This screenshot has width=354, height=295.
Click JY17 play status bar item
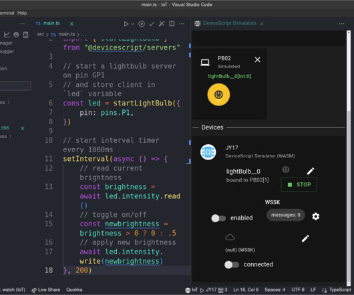208,290
